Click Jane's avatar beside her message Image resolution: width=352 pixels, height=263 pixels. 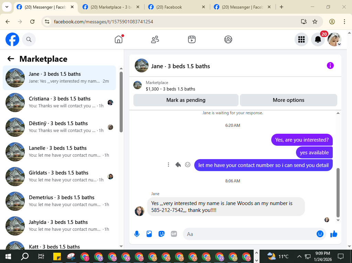point(140,211)
